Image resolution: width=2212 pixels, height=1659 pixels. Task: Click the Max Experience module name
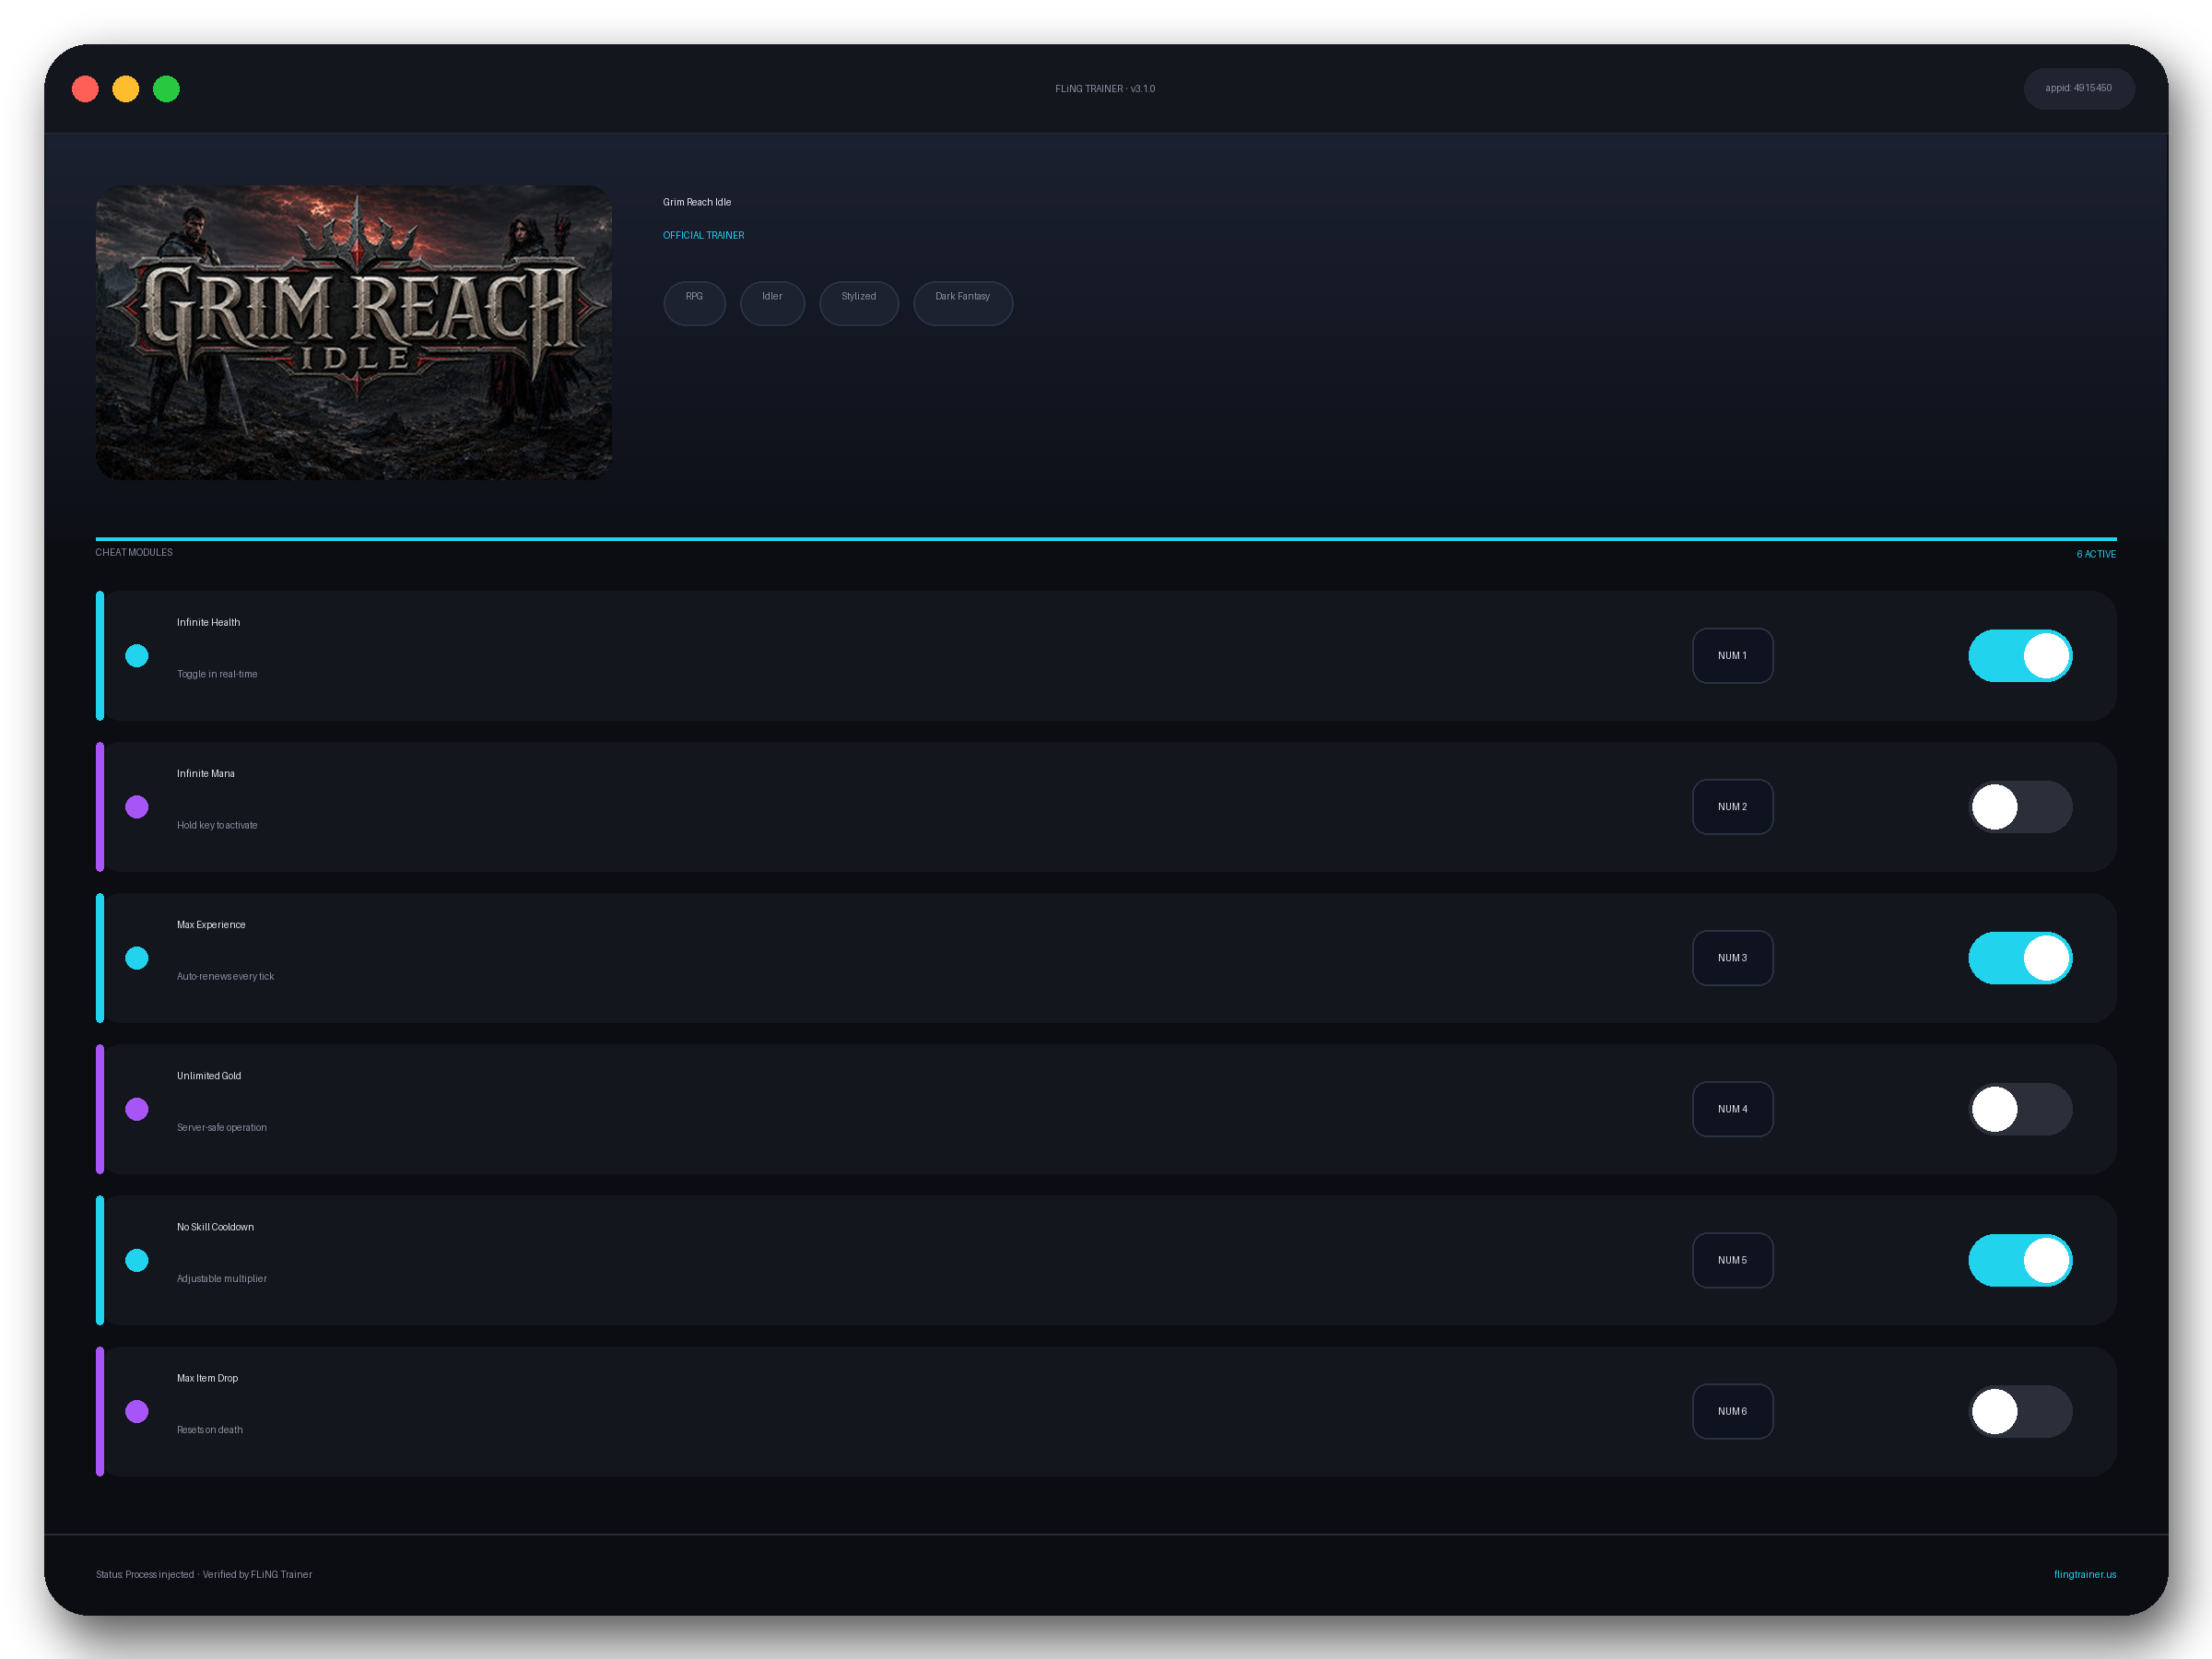tap(211, 924)
